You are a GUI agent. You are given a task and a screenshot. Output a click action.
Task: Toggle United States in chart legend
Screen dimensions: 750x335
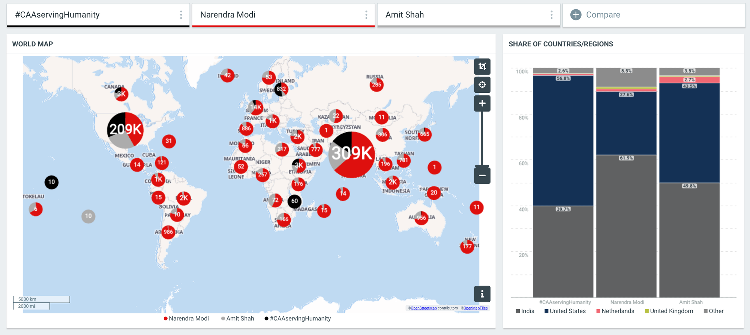(565, 311)
